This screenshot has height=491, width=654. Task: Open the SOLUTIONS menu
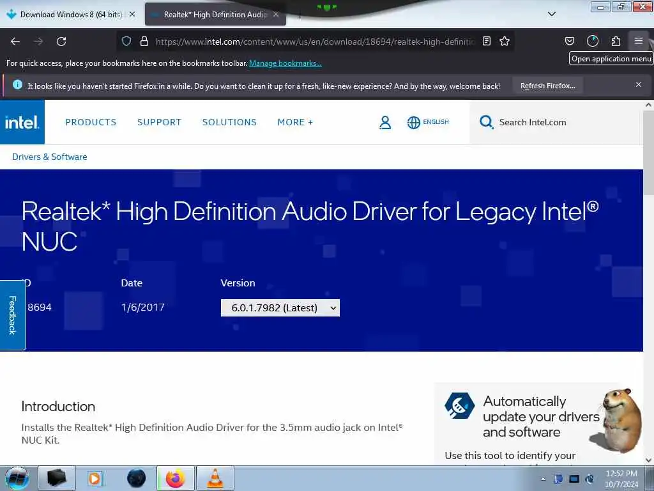coord(229,122)
